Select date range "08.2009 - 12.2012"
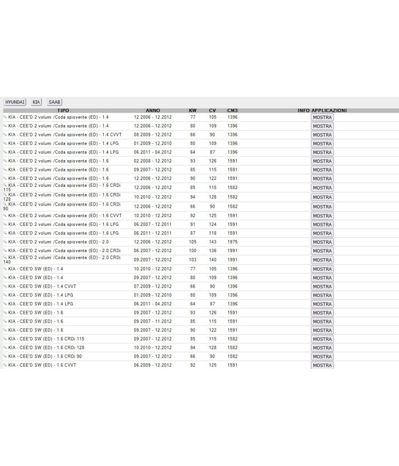This screenshot has width=399, height=466. [x=153, y=134]
